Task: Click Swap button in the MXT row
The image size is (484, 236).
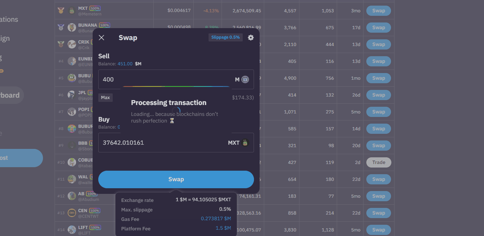Action: (x=379, y=11)
